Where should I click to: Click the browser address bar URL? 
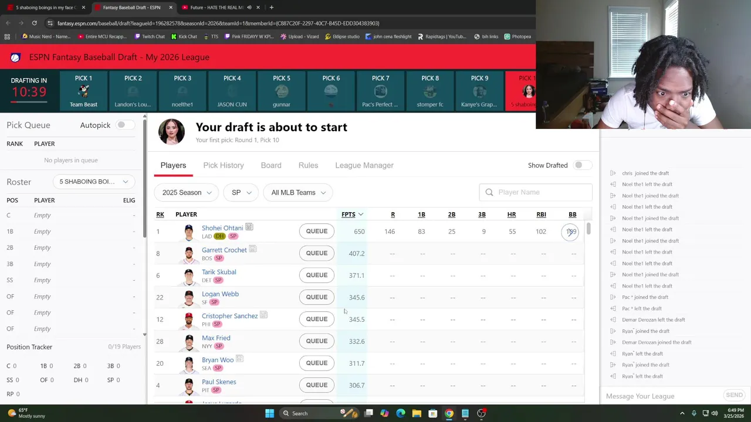[x=218, y=23]
